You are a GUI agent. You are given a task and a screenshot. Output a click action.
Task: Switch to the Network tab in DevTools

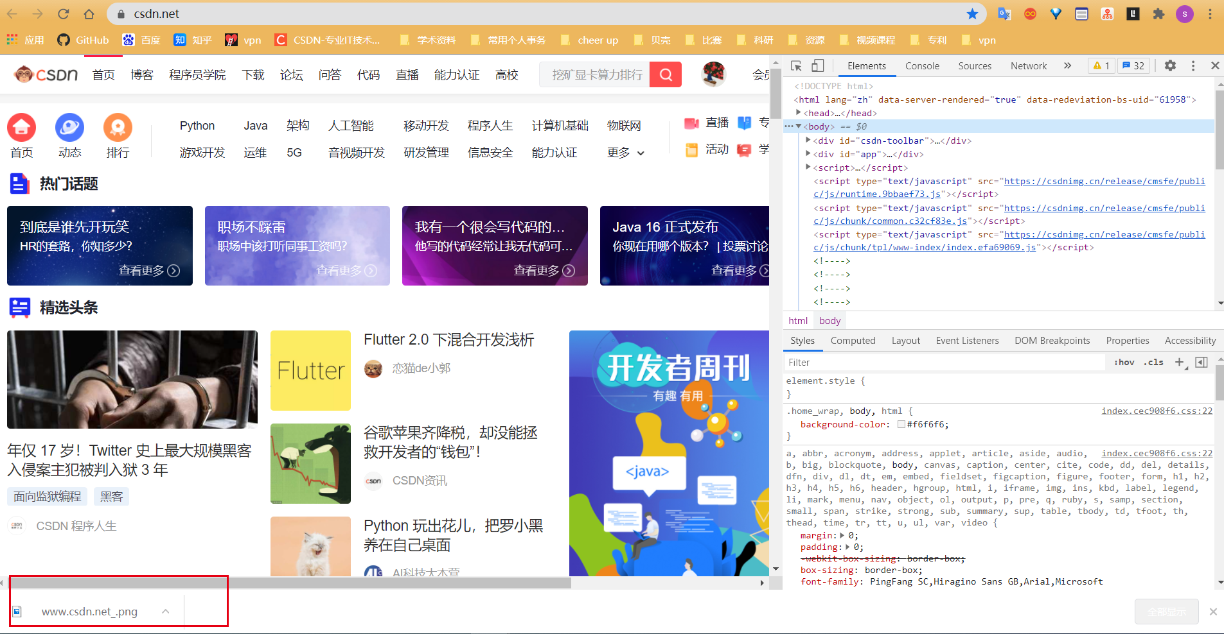click(x=1027, y=65)
